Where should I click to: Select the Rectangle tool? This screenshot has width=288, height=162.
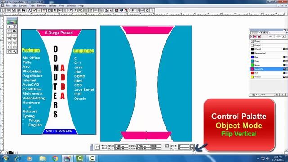[x=9, y=39]
